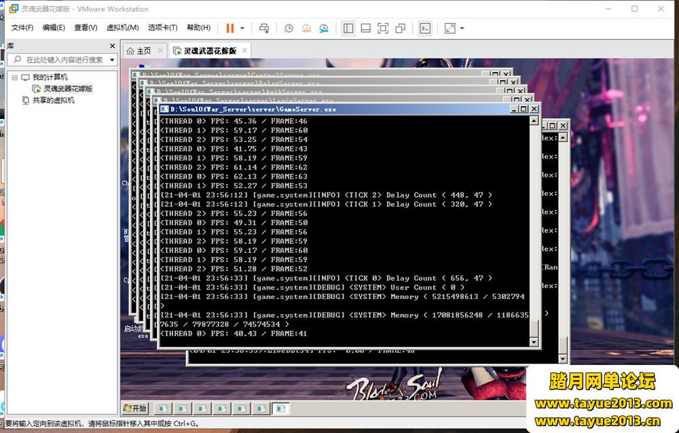Click the status bar hint mentioning Ctrl+G
The width and height of the screenshot is (679, 433).
[x=102, y=423]
